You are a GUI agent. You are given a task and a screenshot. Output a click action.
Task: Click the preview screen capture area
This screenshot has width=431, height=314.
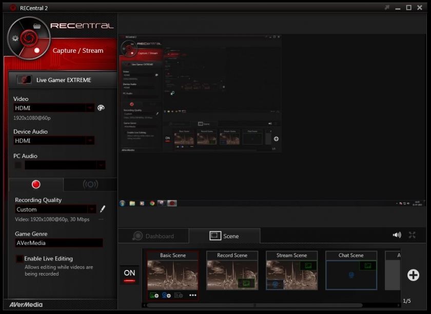click(x=272, y=121)
